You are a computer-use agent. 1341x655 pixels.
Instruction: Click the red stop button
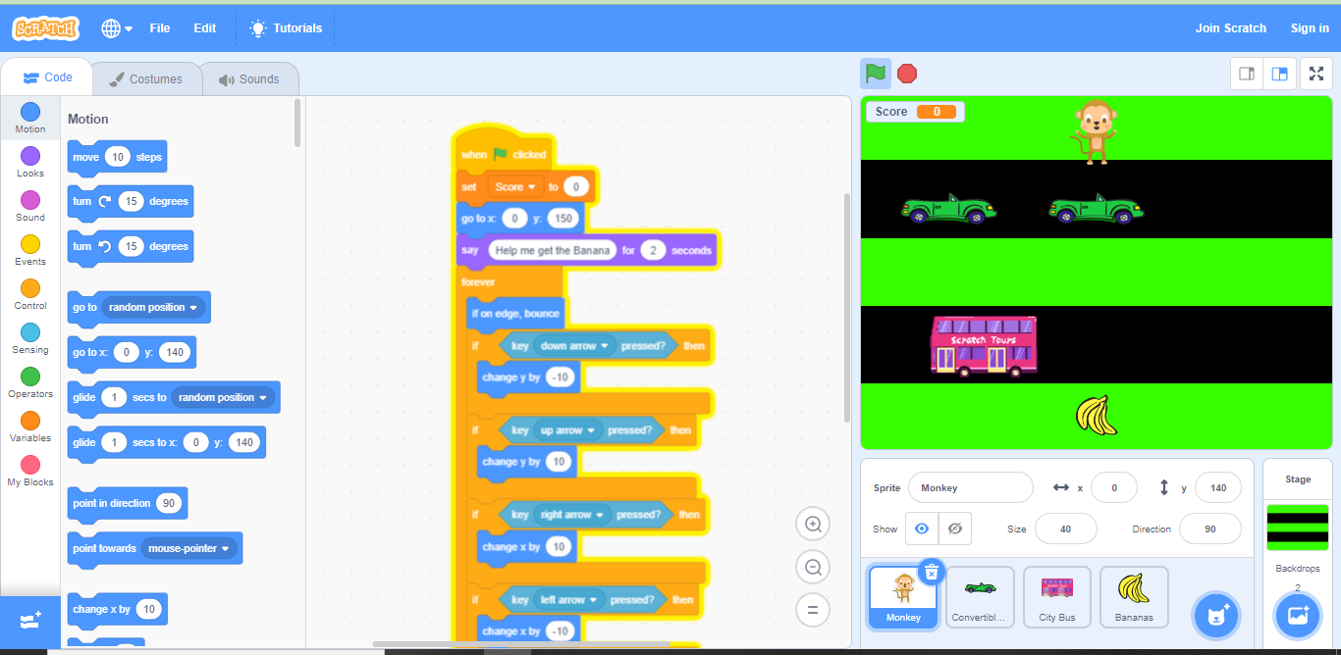[x=907, y=74]
